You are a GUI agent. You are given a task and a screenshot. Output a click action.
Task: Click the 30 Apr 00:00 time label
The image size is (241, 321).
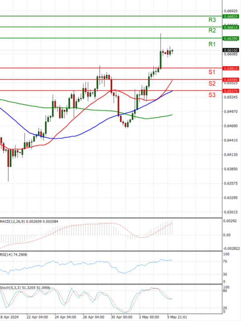point(122,317)
